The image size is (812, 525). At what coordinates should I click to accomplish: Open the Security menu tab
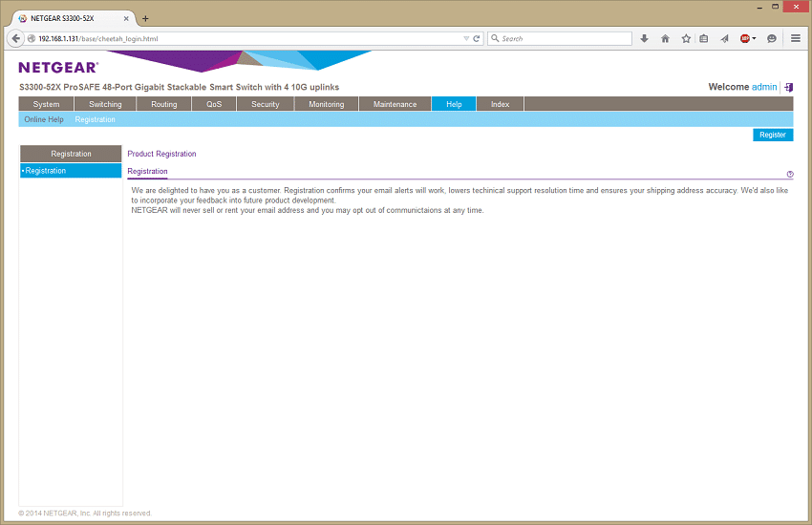coord(266,104)
